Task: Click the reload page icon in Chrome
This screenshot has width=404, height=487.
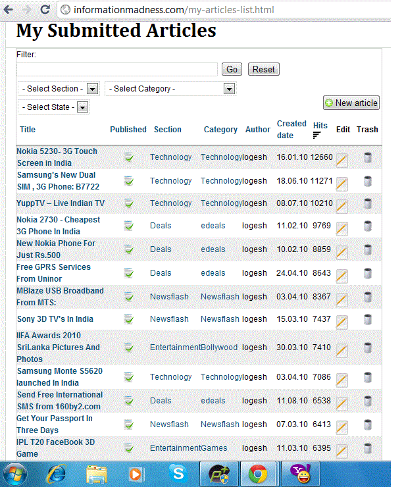Action: tap(45, 10)
